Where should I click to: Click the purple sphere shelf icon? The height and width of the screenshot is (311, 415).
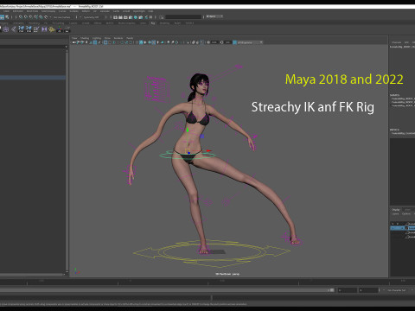click(x=6, y=29)
